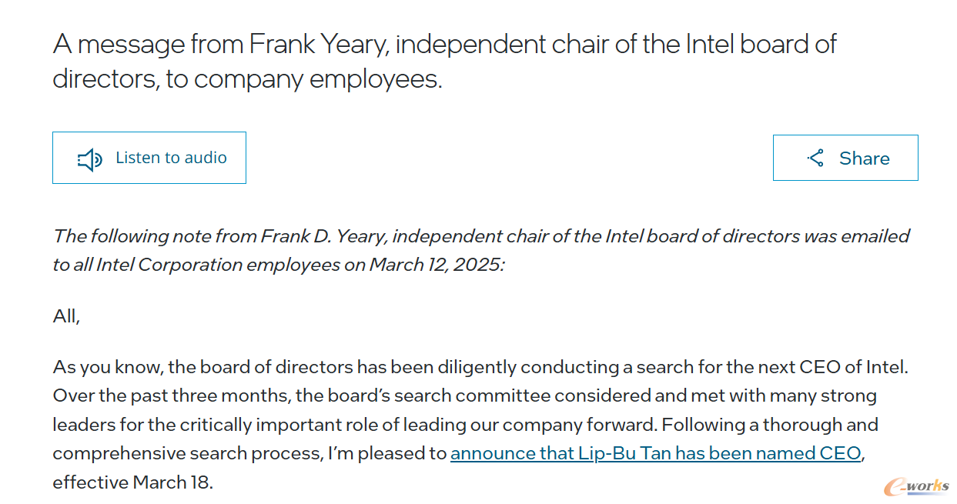This screenshot has width=957, height=504.
Task: Click the share network icon
Action: [x=815, y=158]
